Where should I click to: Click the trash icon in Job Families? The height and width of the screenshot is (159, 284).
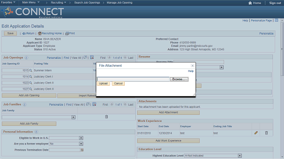click(x=106, y=117)
